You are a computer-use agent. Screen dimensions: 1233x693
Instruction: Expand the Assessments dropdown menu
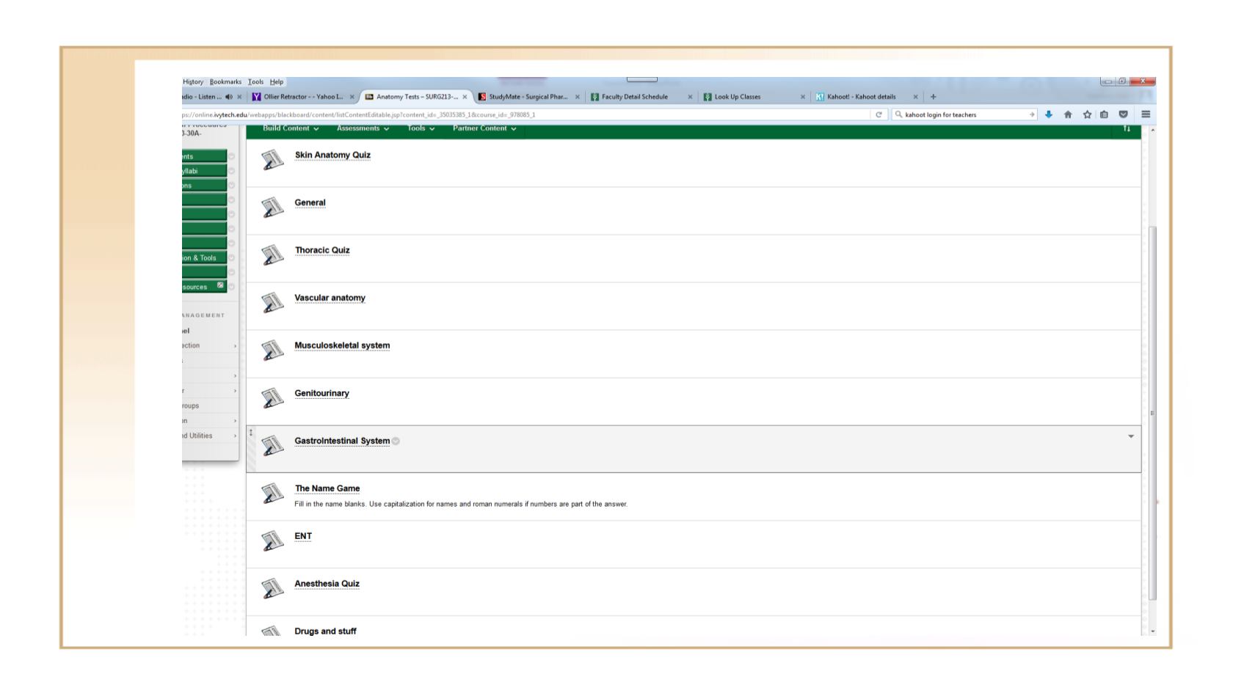[363, 129]
